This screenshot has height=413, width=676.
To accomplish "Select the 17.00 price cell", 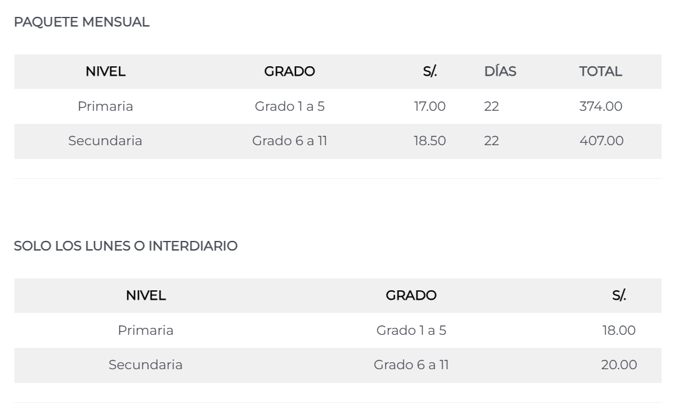I will pos(429,106).
